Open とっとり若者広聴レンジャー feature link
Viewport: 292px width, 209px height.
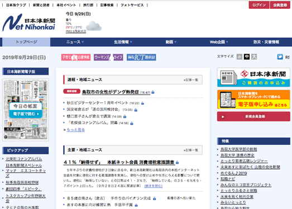(x=244, y=161)
